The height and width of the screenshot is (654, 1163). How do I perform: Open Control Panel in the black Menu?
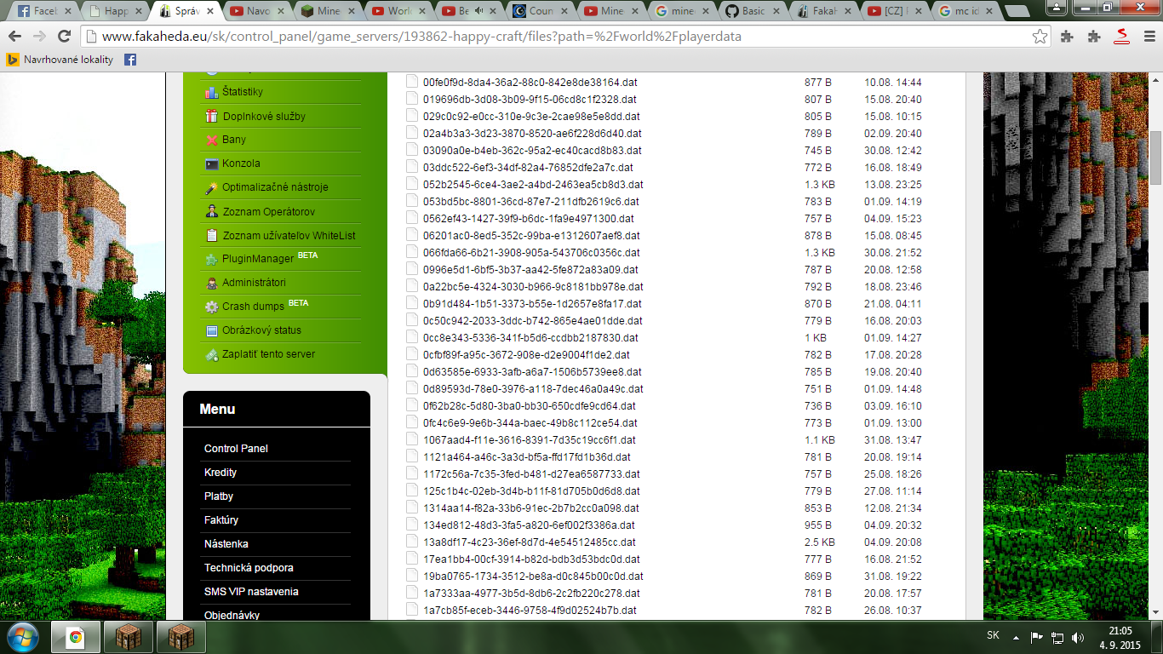click(236, 449)
